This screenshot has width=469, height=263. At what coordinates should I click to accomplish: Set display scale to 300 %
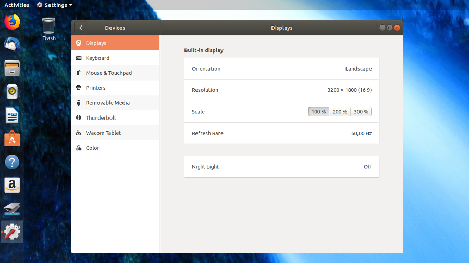[361, 112]
